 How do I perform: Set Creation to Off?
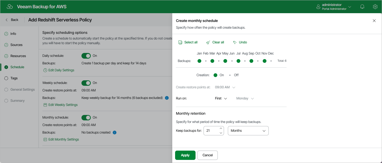[230, 75]
